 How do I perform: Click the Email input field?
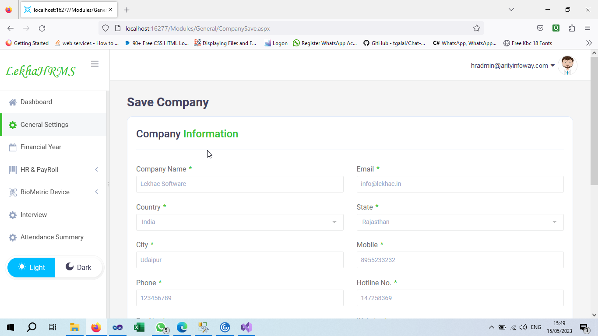(x=460, y=184)
